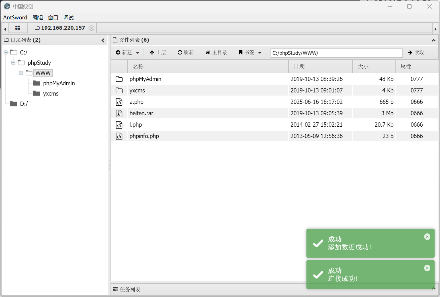Image resolution: width=440 pixels, height=297 pixels.
Task: Open the 编辑 menu
Action: click(x=38, y=17)
